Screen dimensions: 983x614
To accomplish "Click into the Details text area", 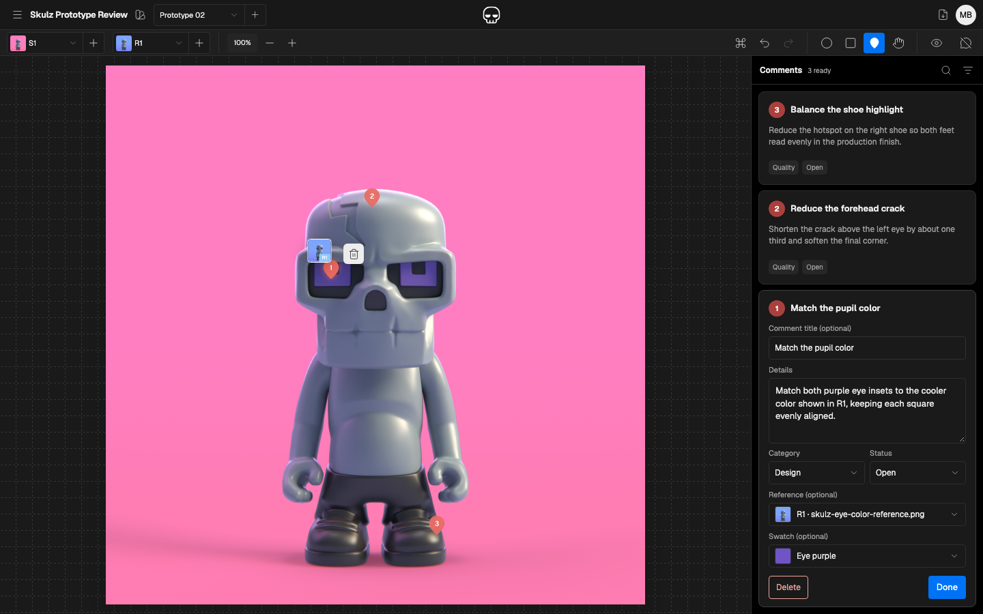I will (x=867, y=411).
